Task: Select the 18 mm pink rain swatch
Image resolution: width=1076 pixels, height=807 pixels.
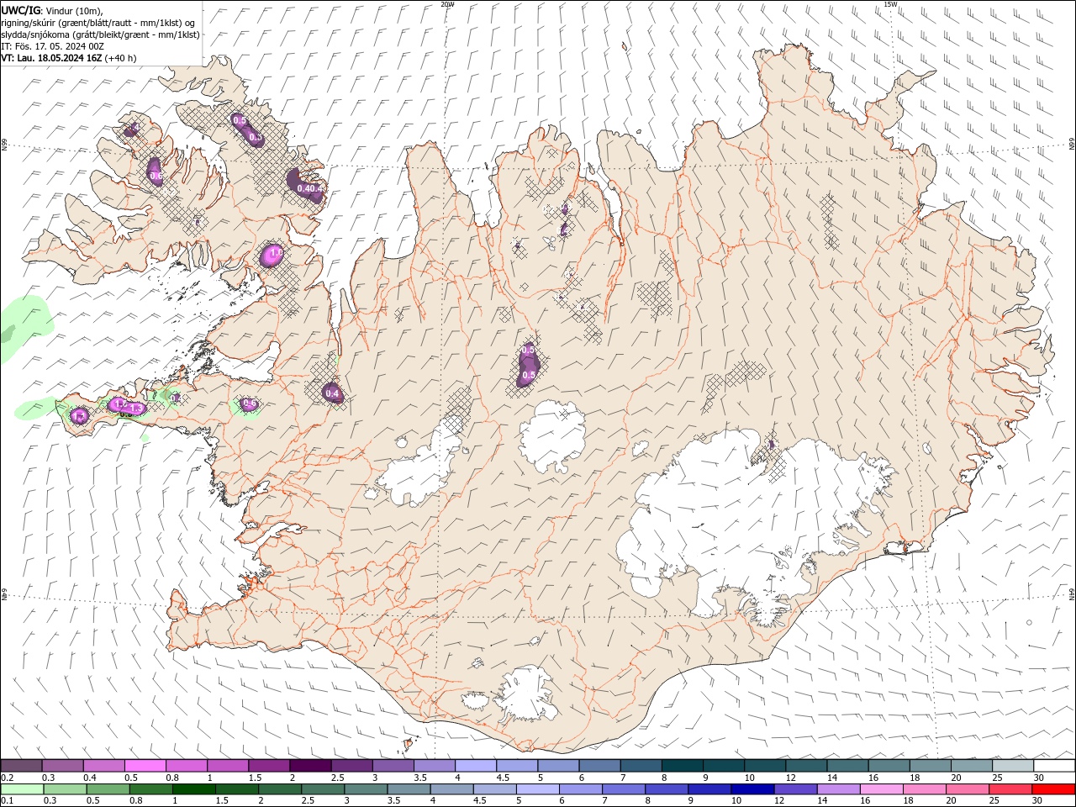Action: [x=926, y=789]
